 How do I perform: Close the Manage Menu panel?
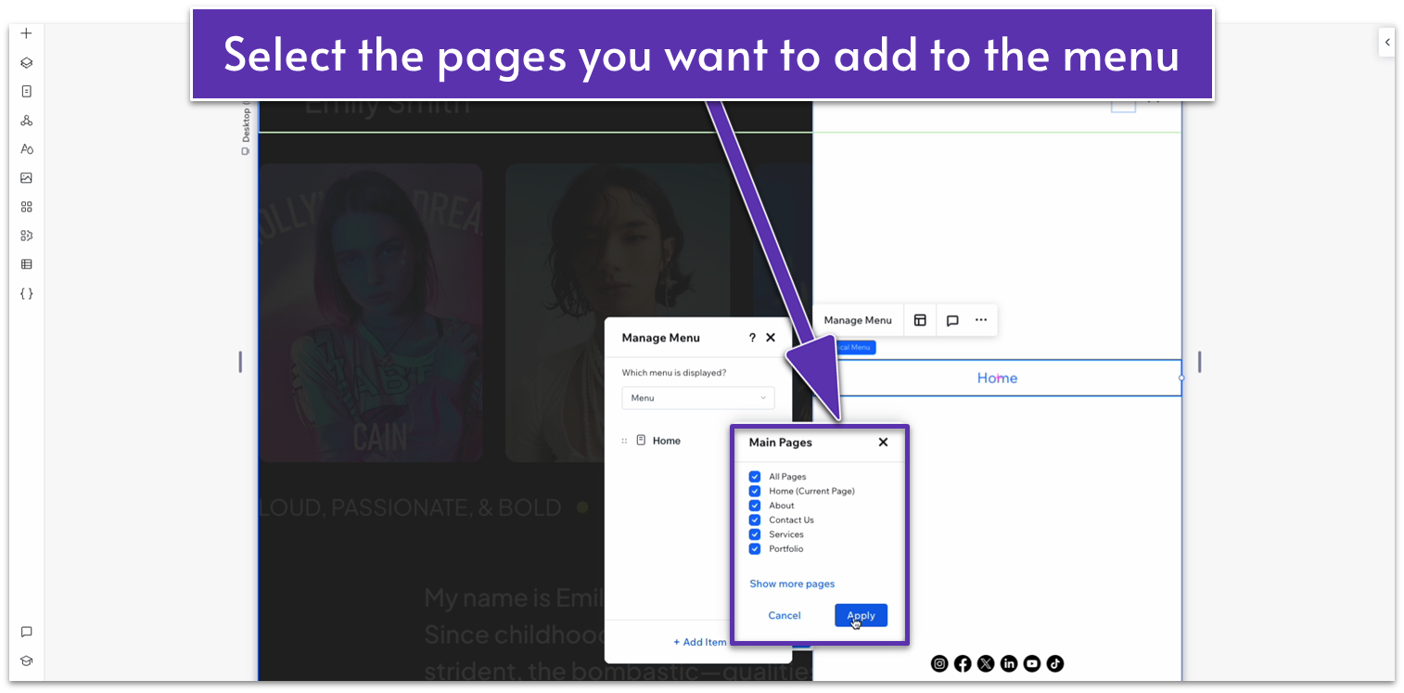click(771, 338)
